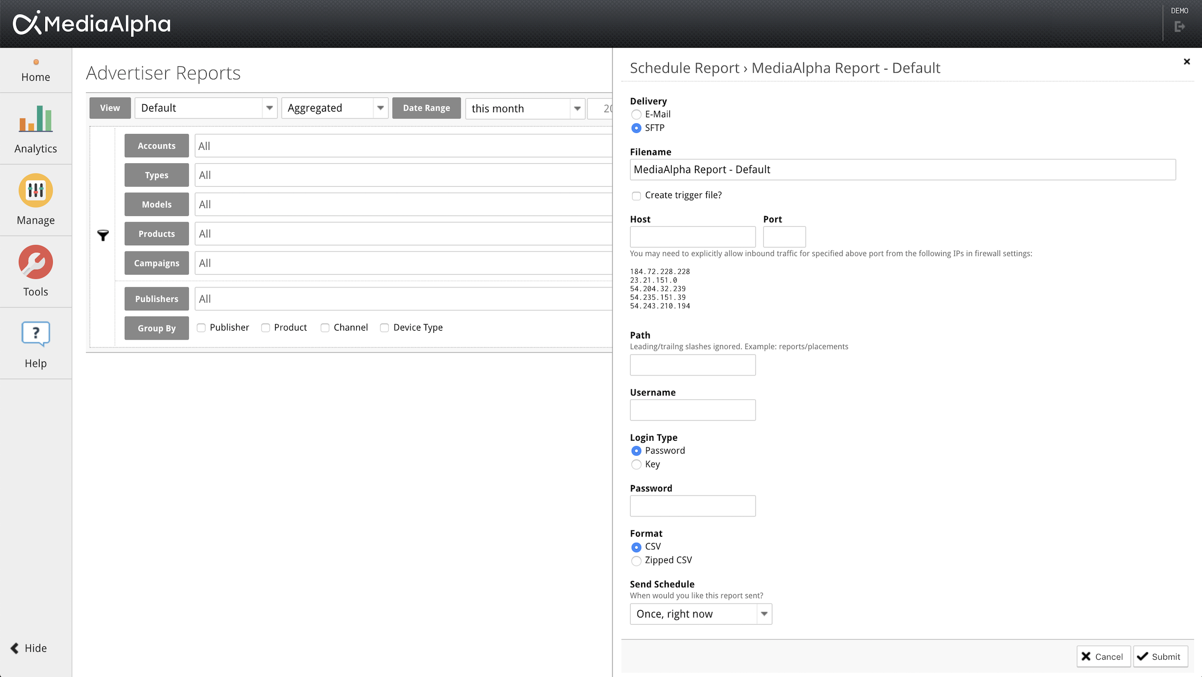Collapse sidebar with Hide arrow
This screenshot has width=1202, height=677.
pos(29,648)
